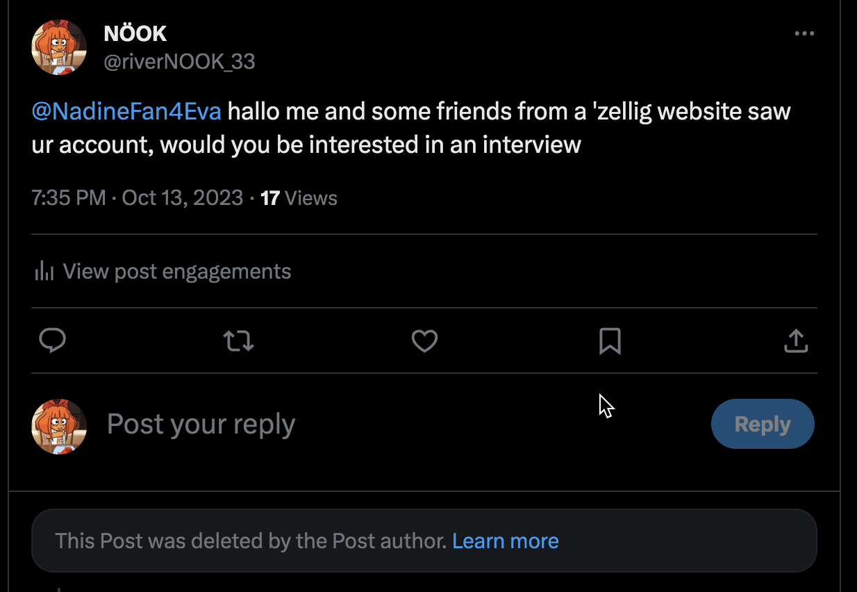
Task: Repost this post using the arrows icon
Action: [x=238, y=340]
